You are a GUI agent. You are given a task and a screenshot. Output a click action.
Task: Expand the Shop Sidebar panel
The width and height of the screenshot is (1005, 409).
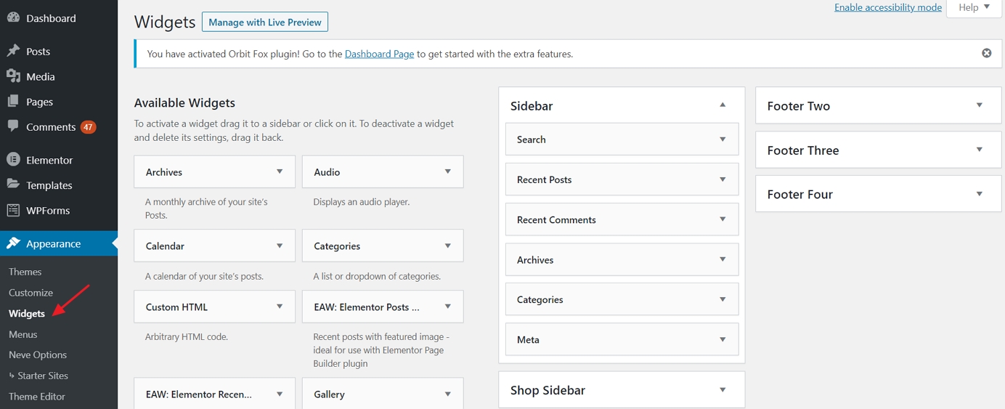click(x=723, y=390)
